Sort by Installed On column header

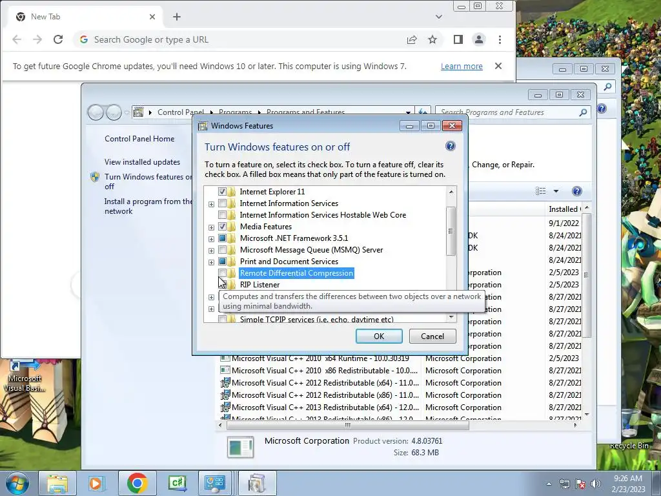564,209
